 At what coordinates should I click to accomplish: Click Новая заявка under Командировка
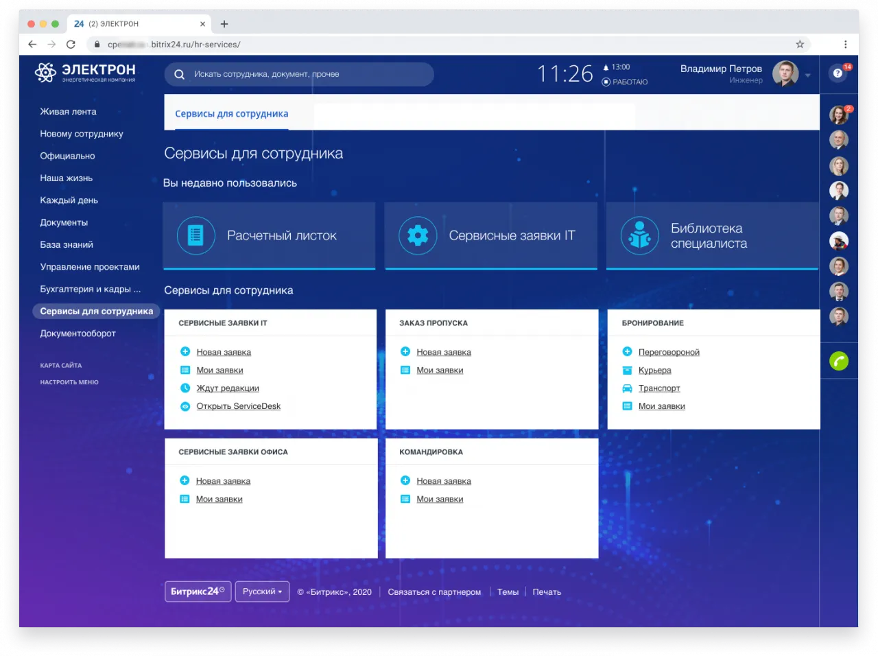click(443, 481)
